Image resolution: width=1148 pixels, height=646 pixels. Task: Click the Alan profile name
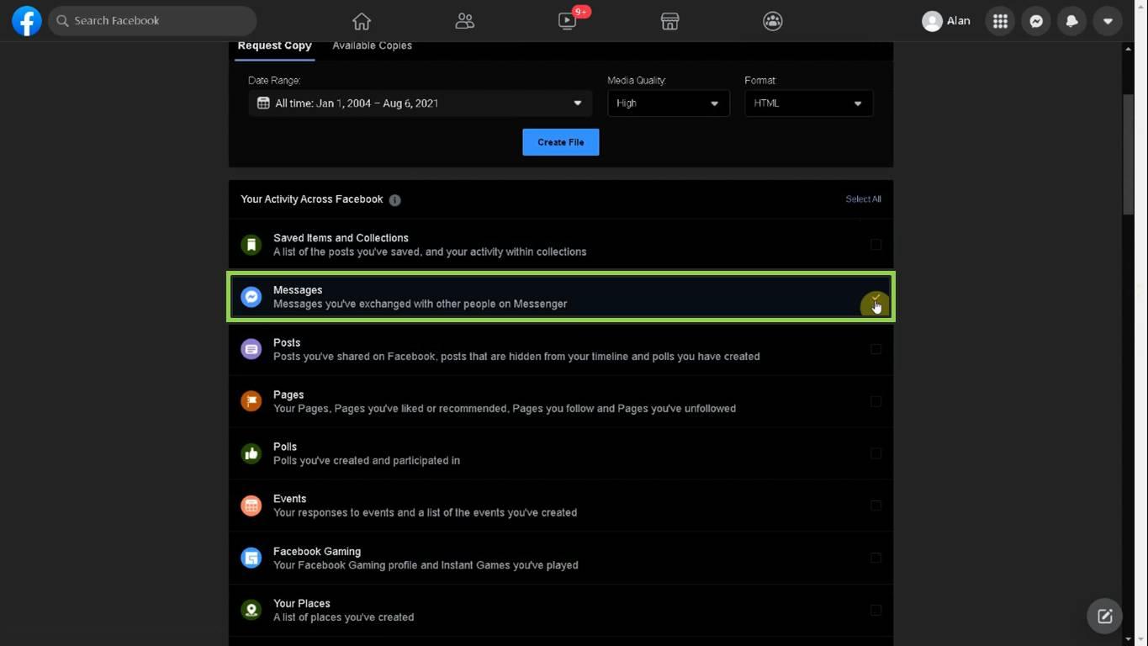click(958, 21)
